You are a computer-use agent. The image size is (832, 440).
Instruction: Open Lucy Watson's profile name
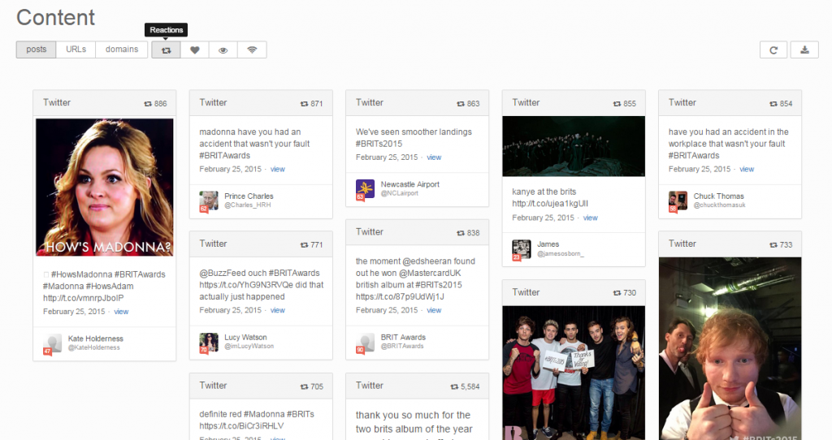coord(245,337)
